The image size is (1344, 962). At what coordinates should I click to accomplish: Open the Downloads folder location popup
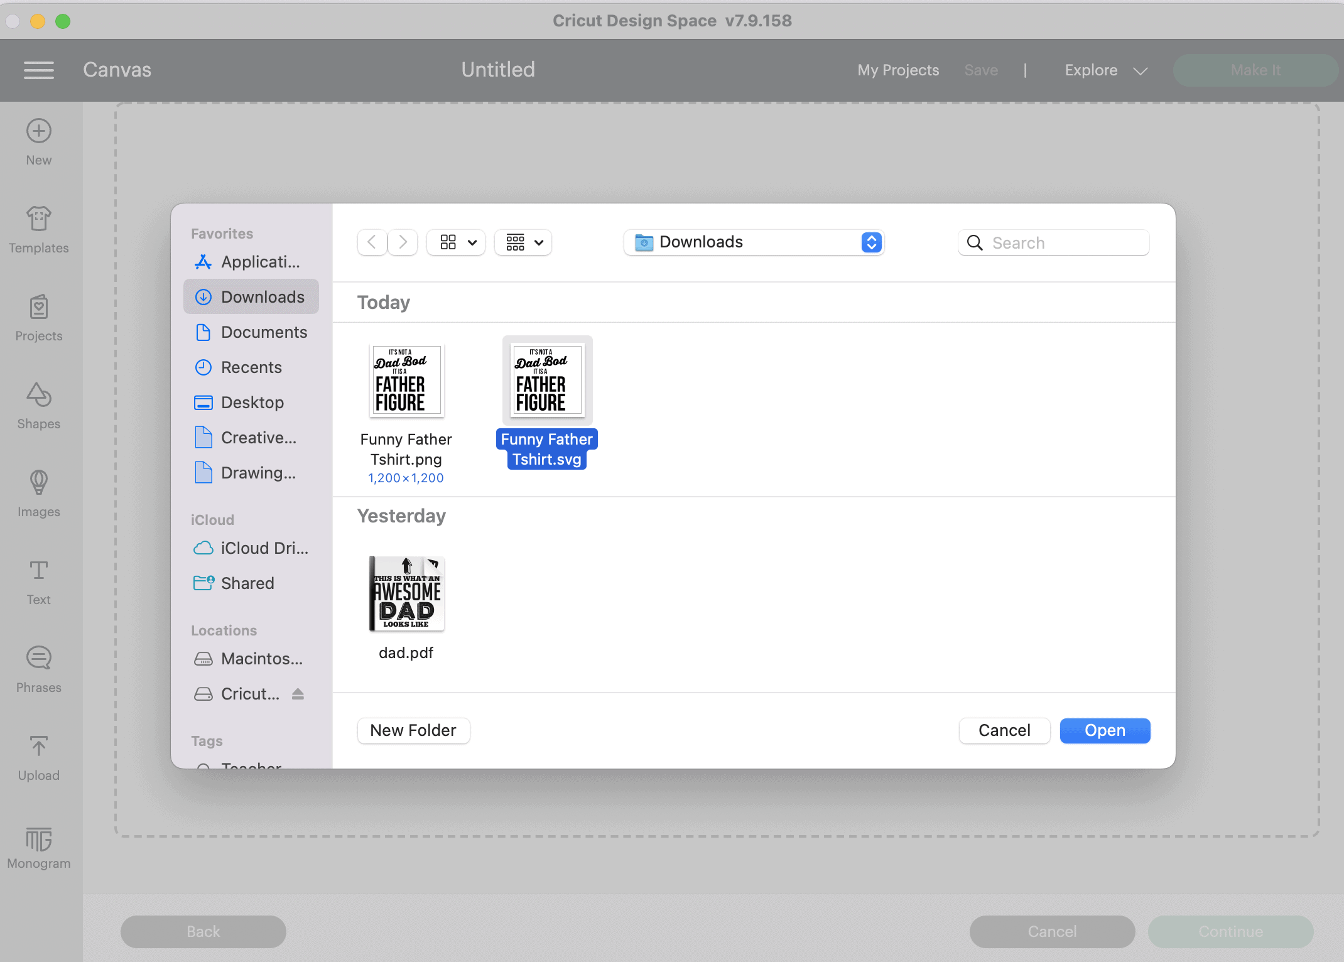point(754,242)
